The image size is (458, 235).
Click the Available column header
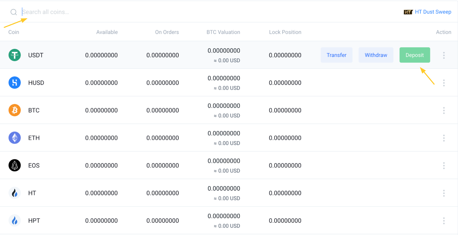107,32
